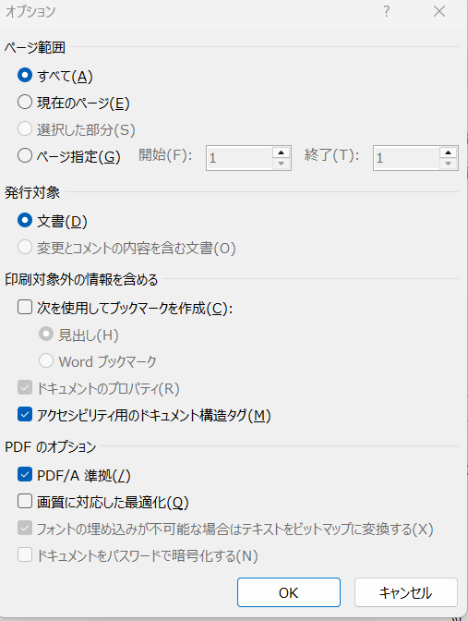Close the オプション dialog with X
Screen dimensions: 468x621
(439, 11)
